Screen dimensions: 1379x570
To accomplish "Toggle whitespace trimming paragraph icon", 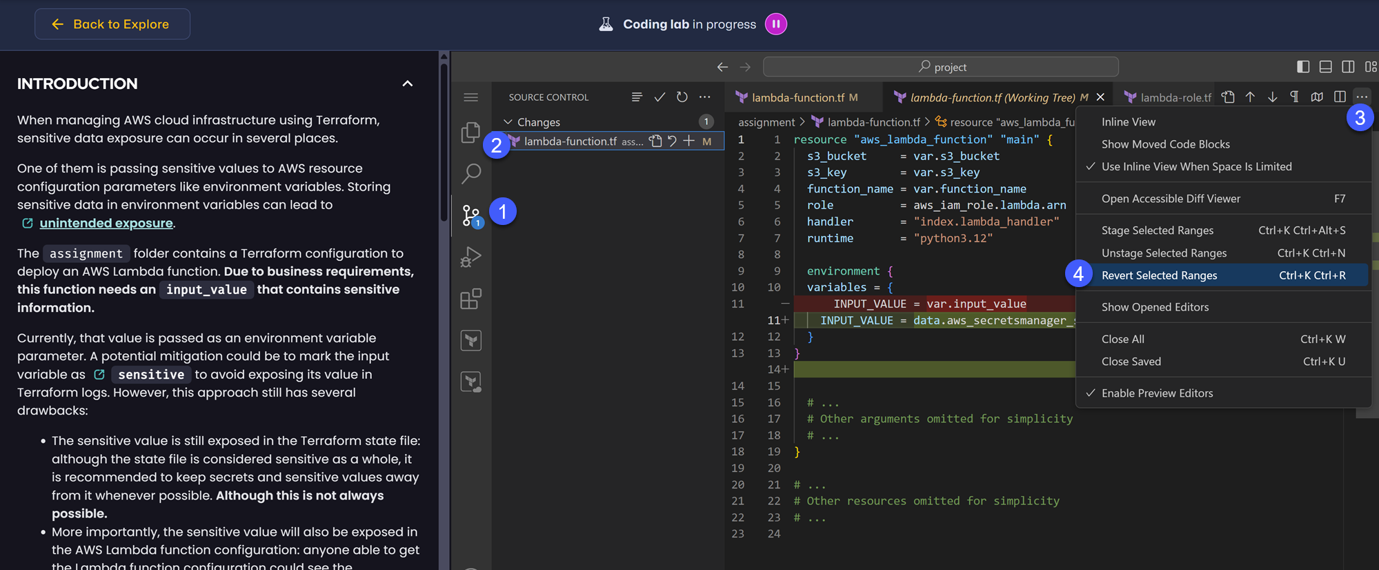I will 1294,97.
